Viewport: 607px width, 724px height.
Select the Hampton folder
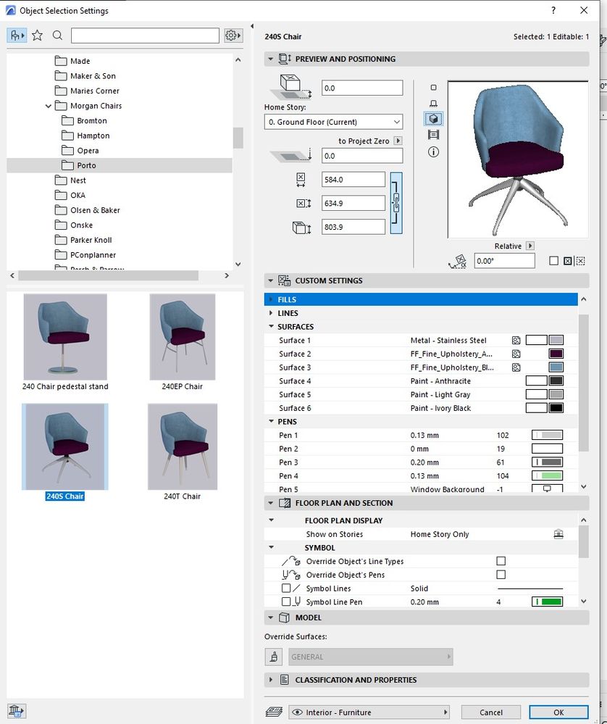click(x=93, y=136)
